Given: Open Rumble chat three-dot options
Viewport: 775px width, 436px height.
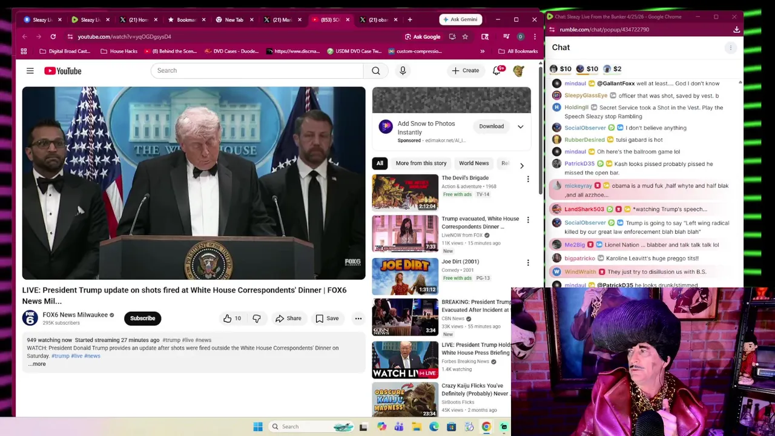Looking at the screenshot, I should tap(731, 48).
